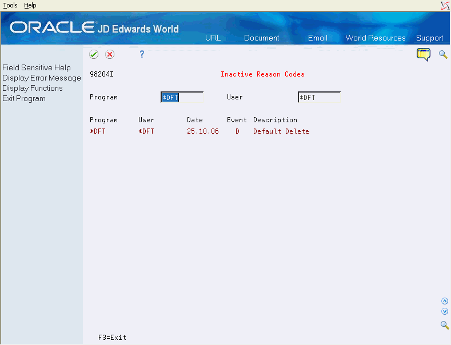Click the red X cancel icon
451x345 pixels.
(110, 54)
